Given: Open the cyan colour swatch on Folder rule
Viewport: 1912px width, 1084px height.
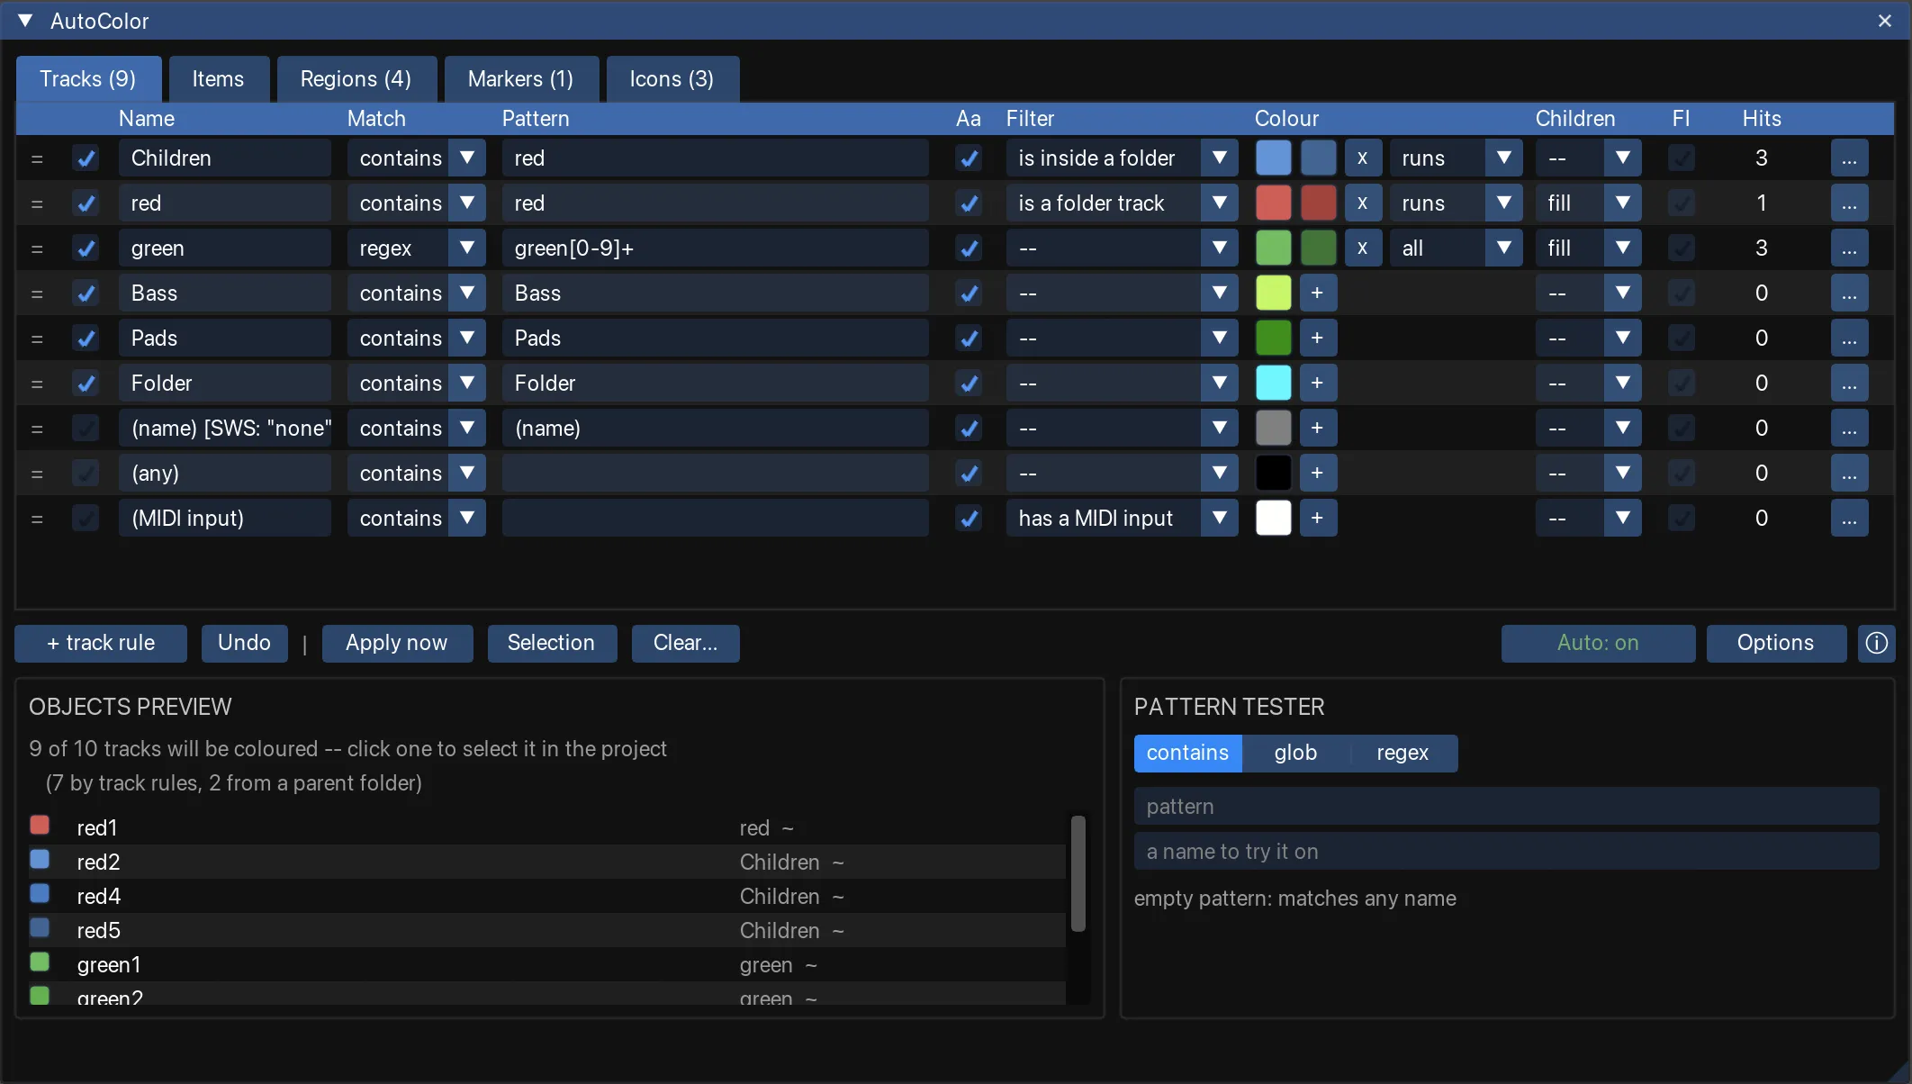Looking at the screenshot, I should tap(1274, 384).
